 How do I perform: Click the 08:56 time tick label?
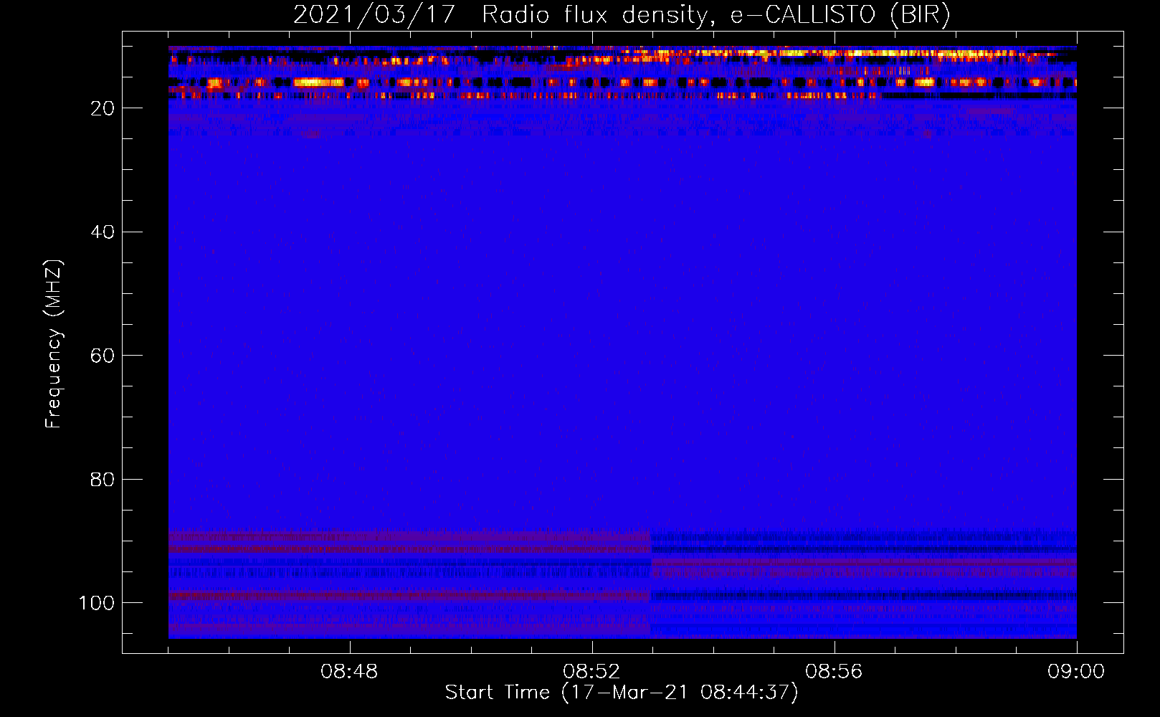[x=834, y=672]
